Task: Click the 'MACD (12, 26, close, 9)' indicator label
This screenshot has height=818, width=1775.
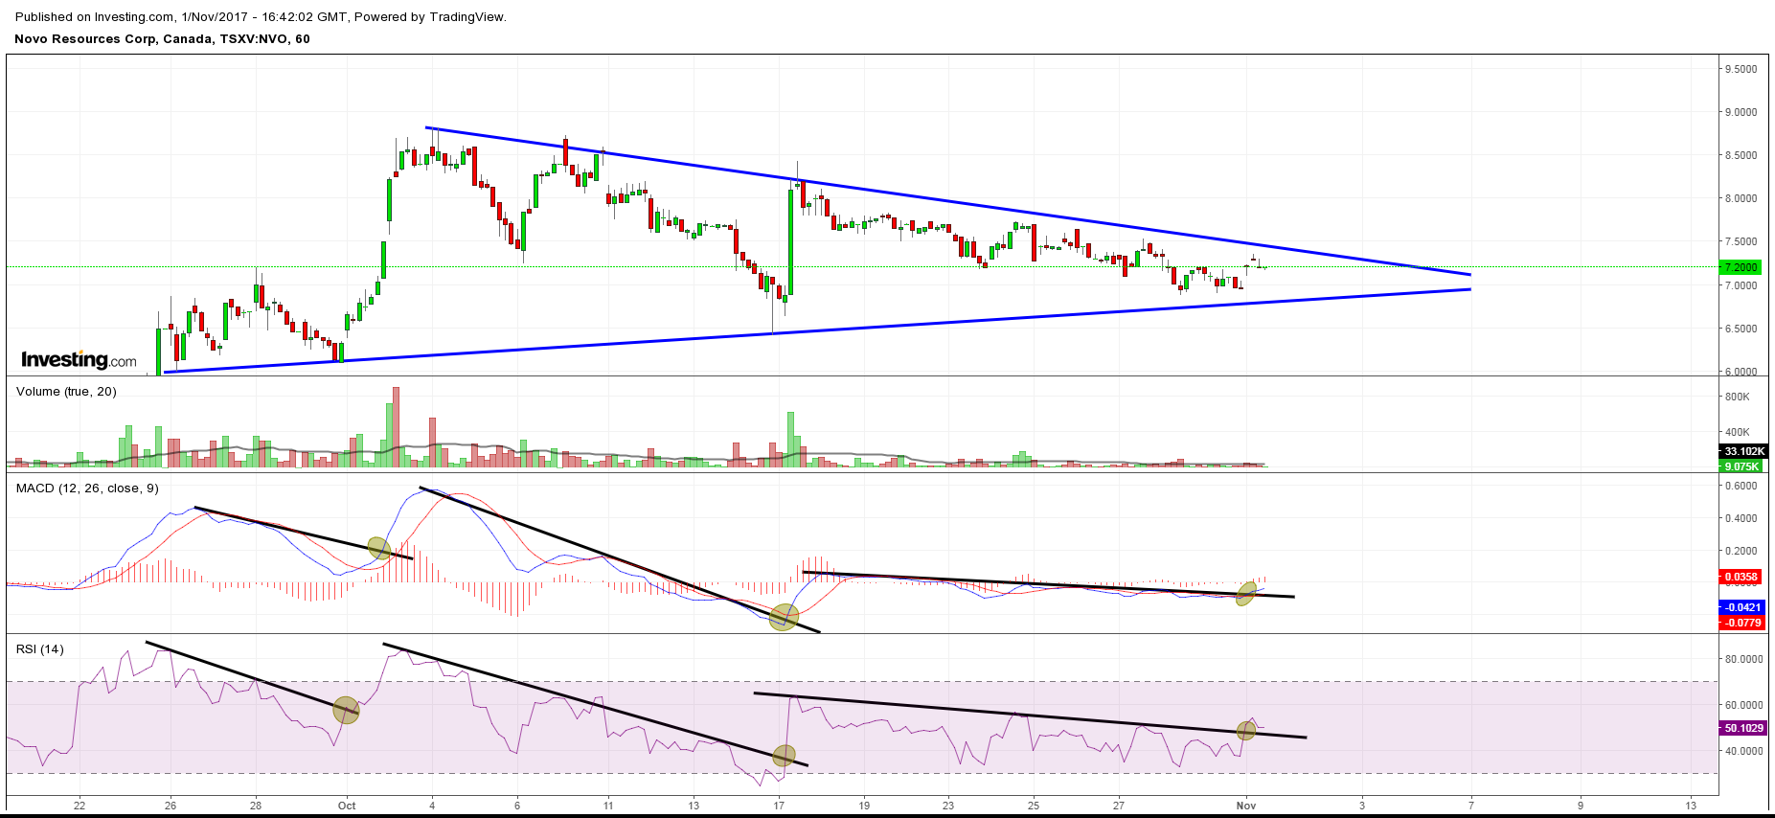Action: [87, 489]
